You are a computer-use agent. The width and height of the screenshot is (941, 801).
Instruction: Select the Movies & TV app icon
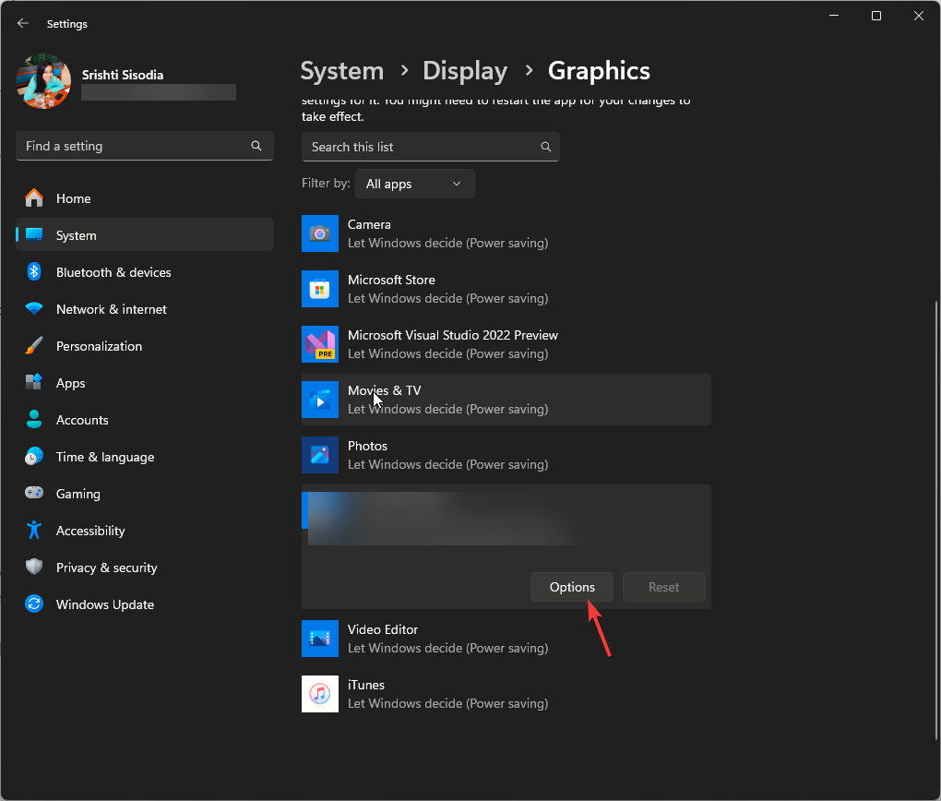pos(320,400)
